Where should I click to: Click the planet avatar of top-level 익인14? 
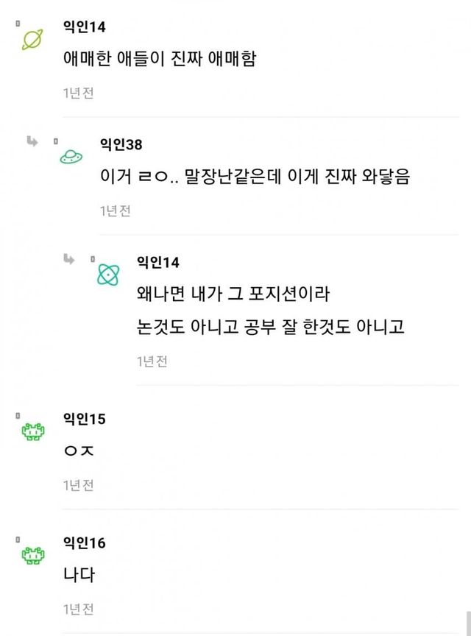[32, 39]
